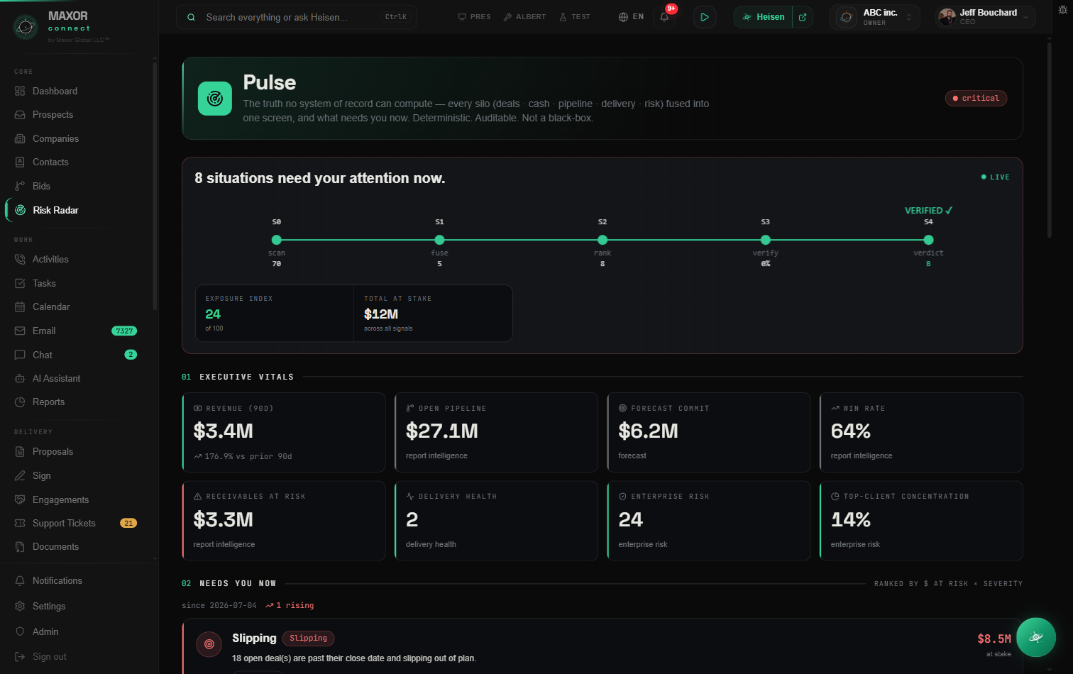The height and width of the screenshot is (674, 1073).
Task: Click the Total at Stake $12M value
Action: click(x=381, y=314)
